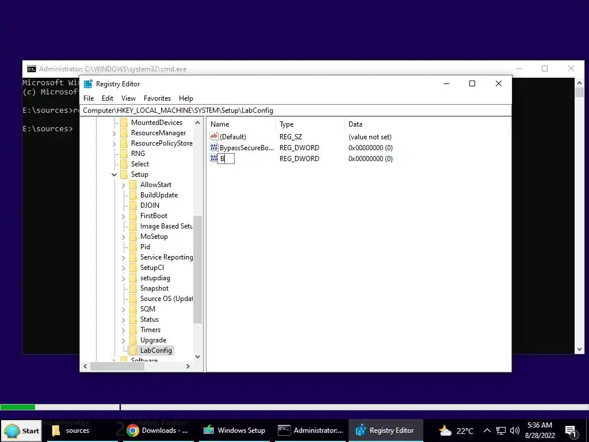
Task: Click the name edit box containing B
Action: click(226, 159)
